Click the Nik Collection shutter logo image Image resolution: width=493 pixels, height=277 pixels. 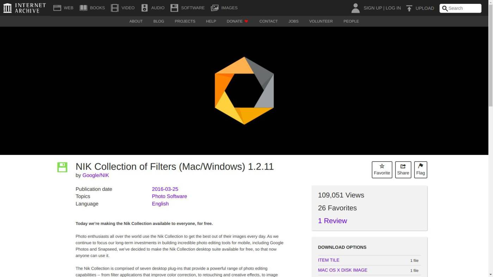point(244,90)
